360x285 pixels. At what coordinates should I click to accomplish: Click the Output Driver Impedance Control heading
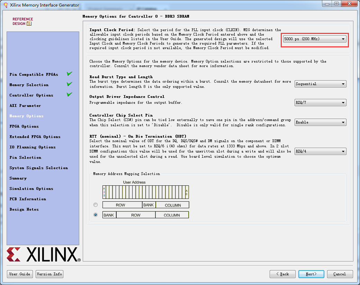tap(127, 96)
